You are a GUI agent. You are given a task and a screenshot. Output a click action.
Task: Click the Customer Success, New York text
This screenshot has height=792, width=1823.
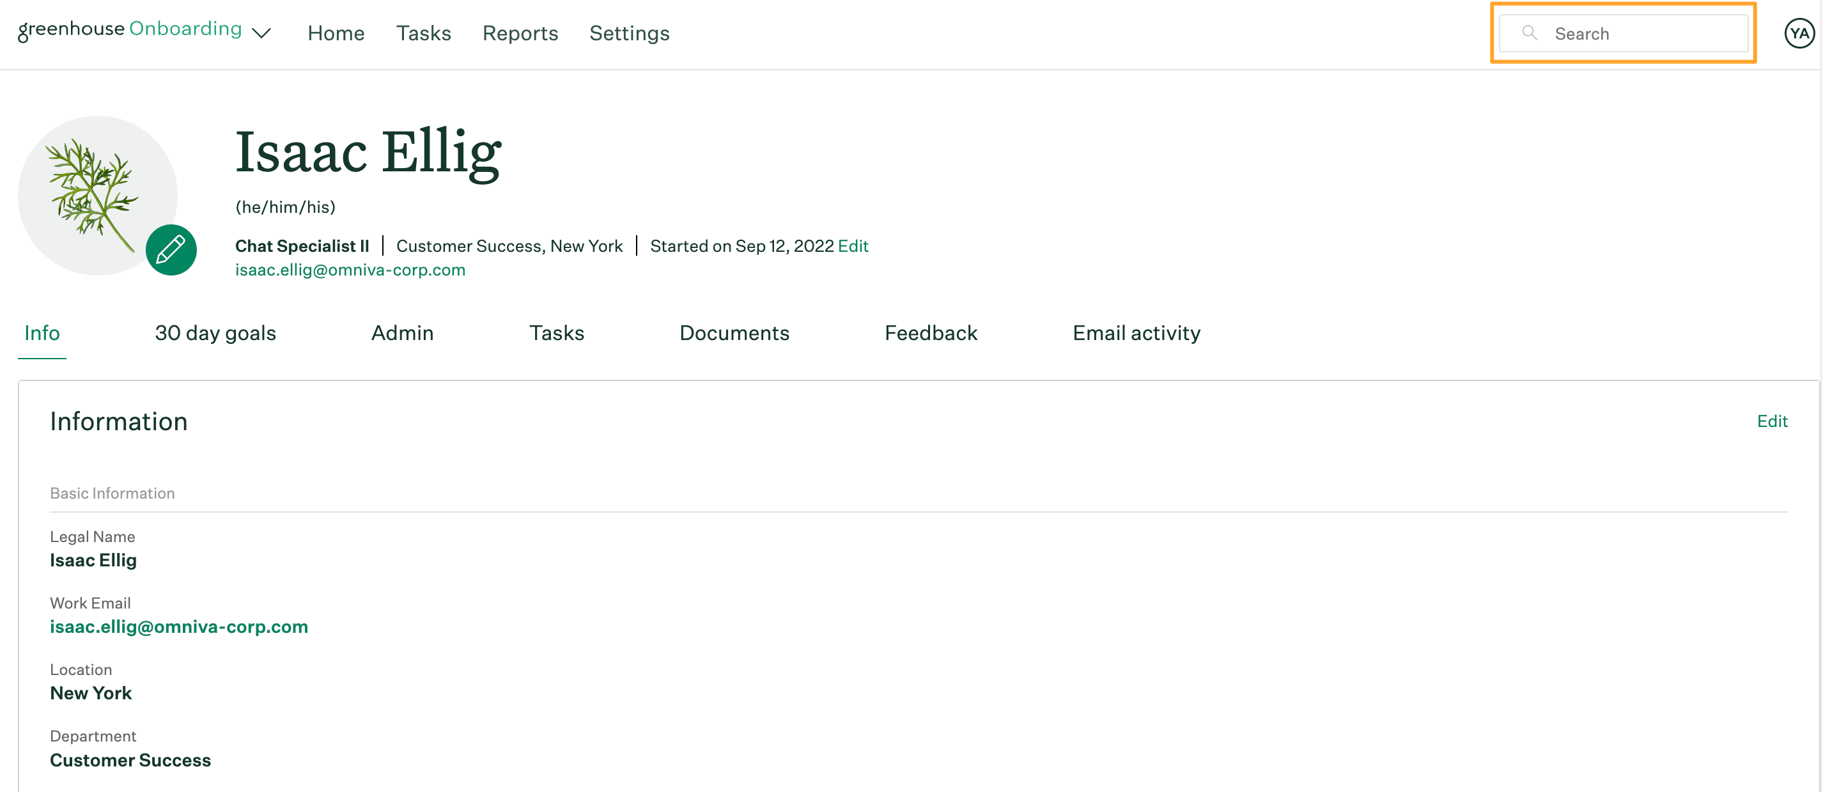pyautogui.click(x=509, y=245)
